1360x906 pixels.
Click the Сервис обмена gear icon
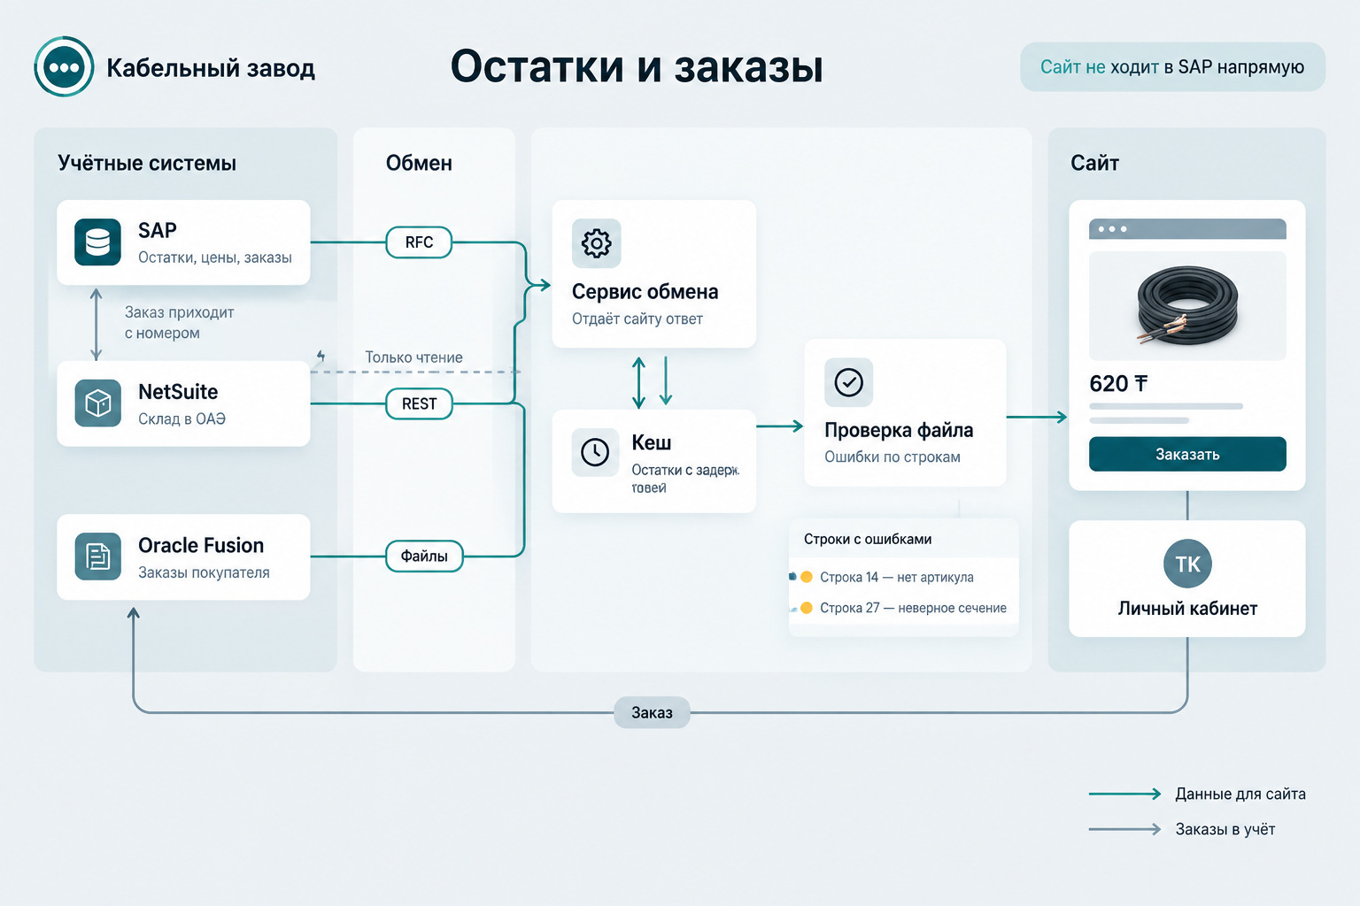click(x=596, y=243)
